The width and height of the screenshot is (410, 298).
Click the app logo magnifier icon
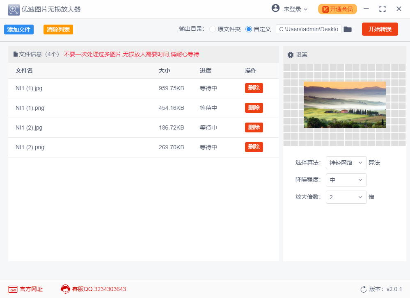click(x=14, y=10)
